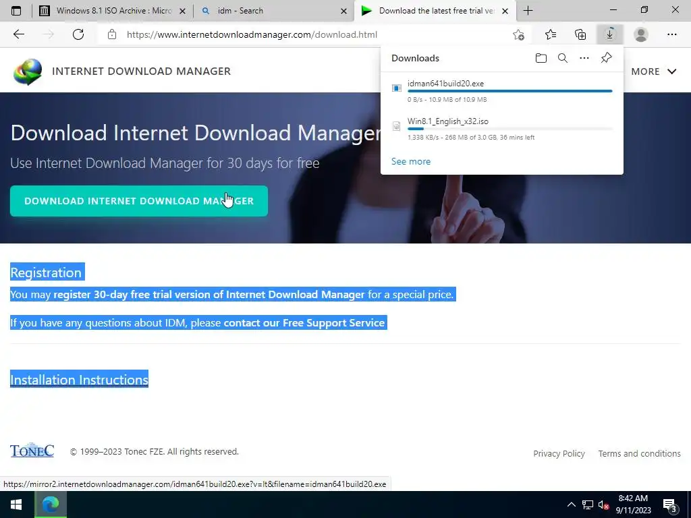Select the Download the latest free trial tab
Screen dimensions: 691x518
click(x=437, y=11)
